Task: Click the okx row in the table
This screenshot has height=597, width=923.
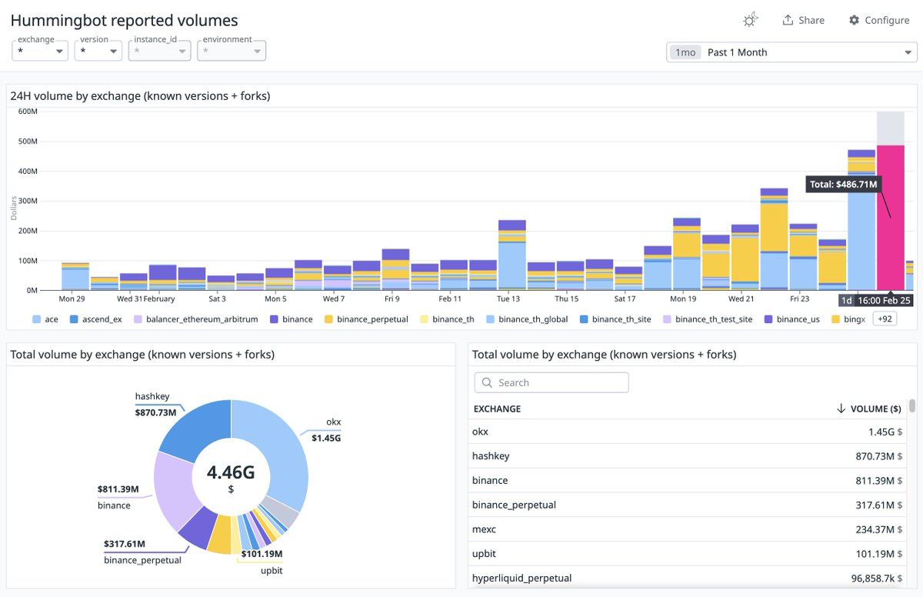Action: click(688, 432)
